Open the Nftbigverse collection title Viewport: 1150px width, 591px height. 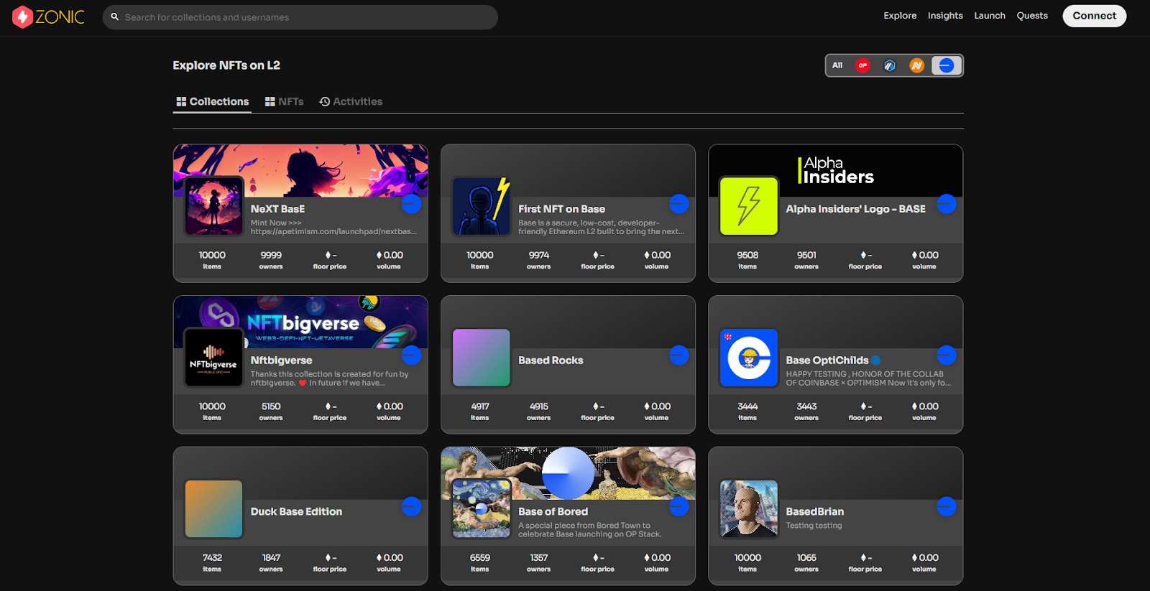281,360
